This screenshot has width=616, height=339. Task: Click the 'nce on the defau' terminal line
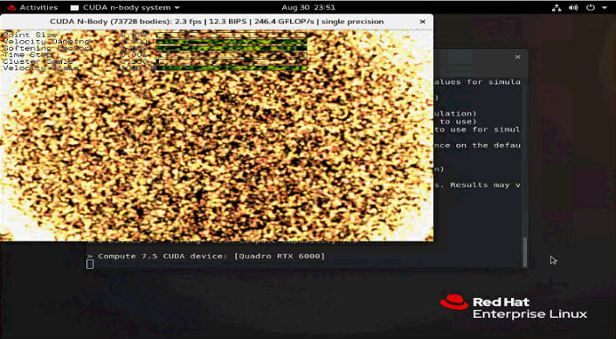477,145
